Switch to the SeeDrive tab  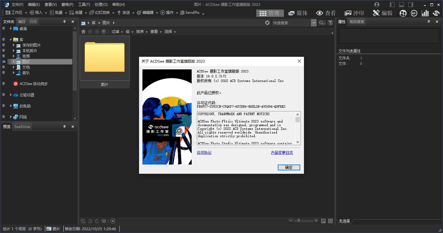(x=22, y=126)
